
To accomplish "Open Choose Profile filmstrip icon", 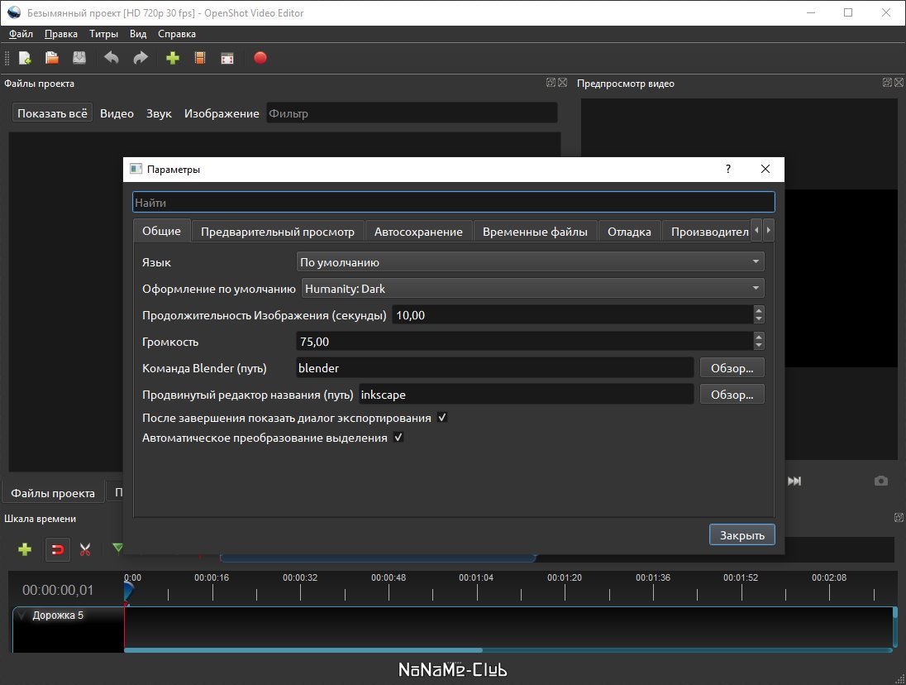I will 199,58.
